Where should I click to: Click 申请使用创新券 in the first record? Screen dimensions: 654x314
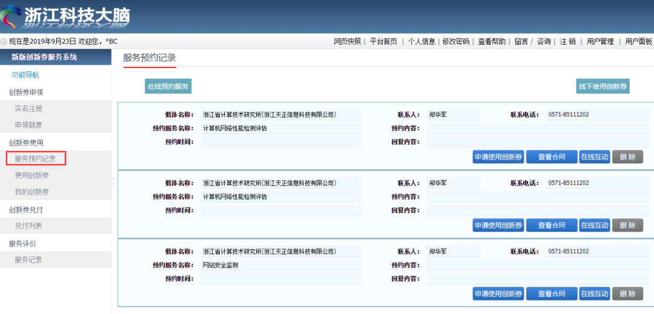tap(498, 157)
